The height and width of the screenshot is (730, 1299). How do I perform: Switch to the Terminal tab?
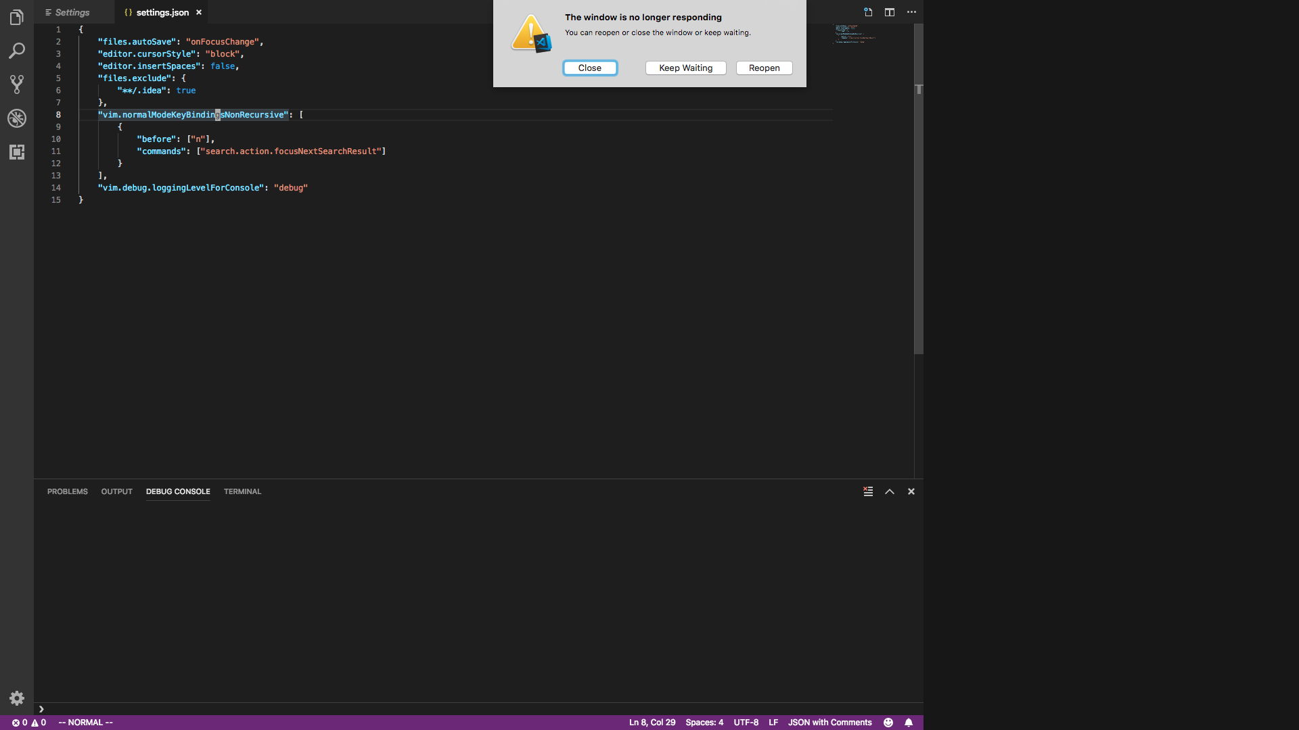(242, 491)
